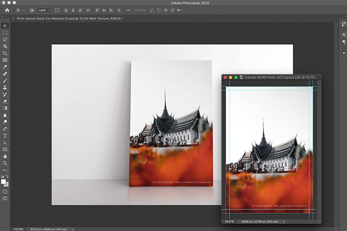Select the Clone Stamp tool
The width and height of the screenshot is (347, 231).
5,88
